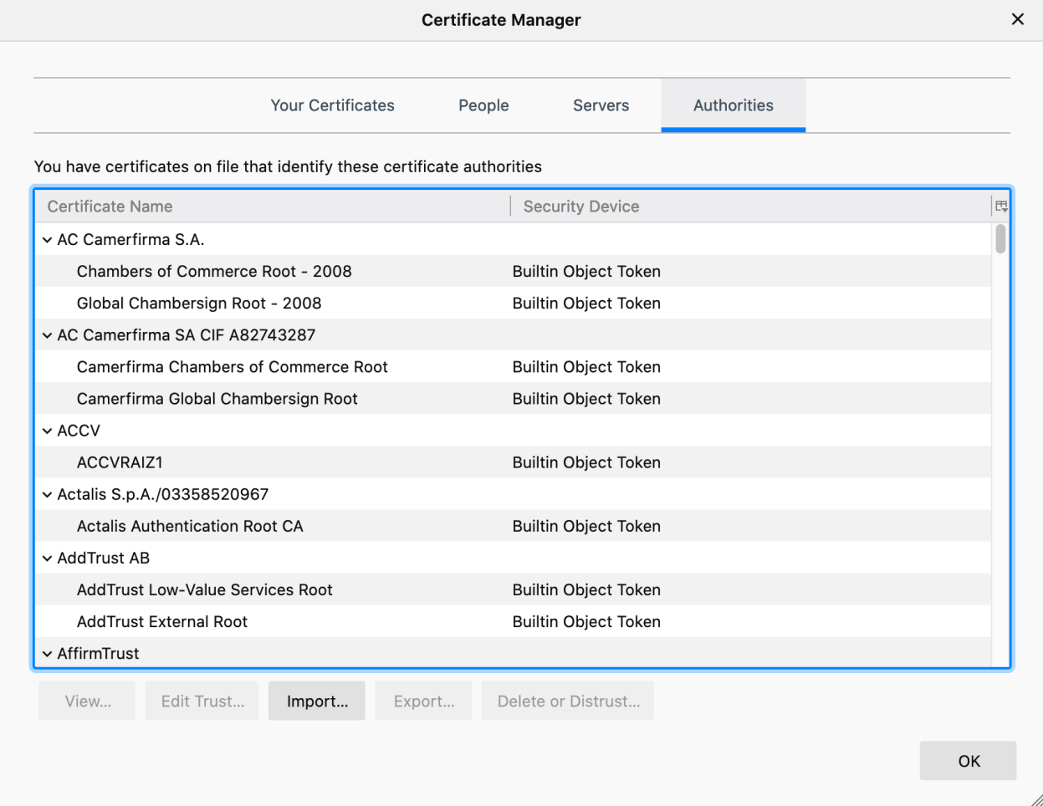The height and width of the screenshot is (806, 1043).
Task: Collapse the Actalis S.p.A./03358520967 group
Action: 47,494
